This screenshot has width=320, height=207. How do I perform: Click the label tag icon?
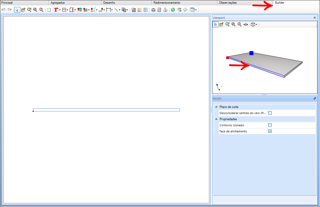pyautogui.click(x=185, y=10)
